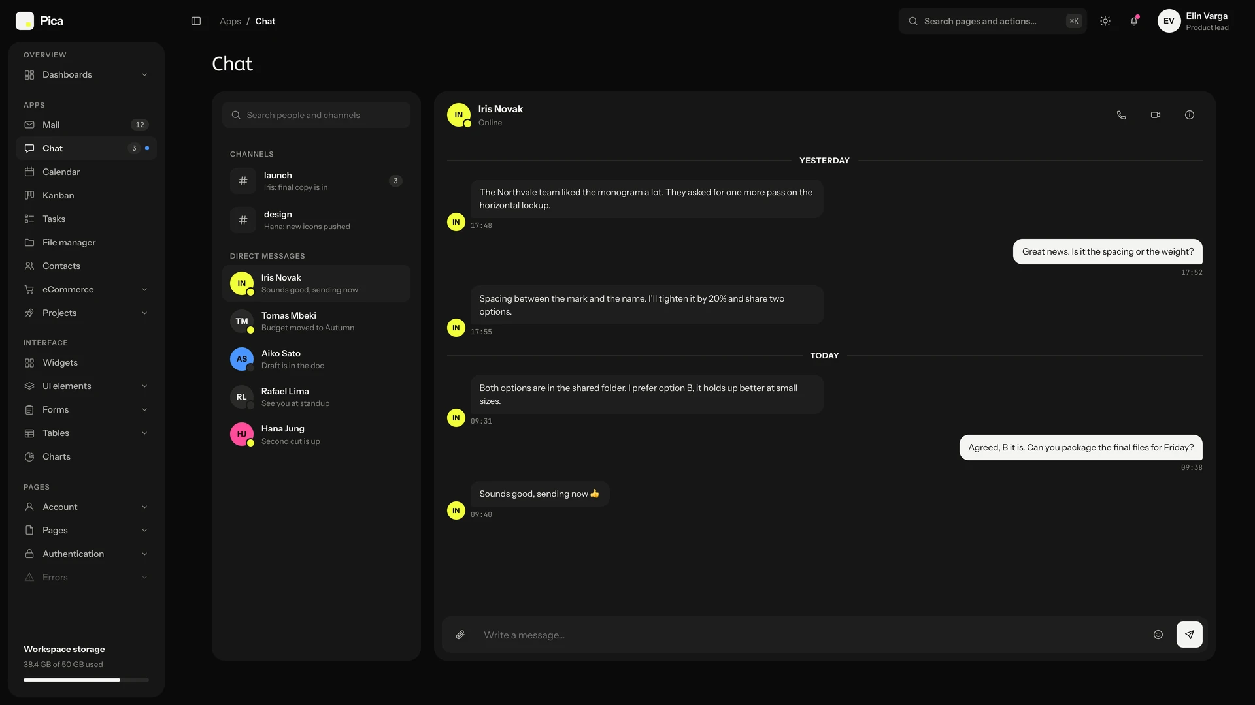The image size is (1255, 705).
Task: Click the design channel hash icon
Action: click(243, 220)
